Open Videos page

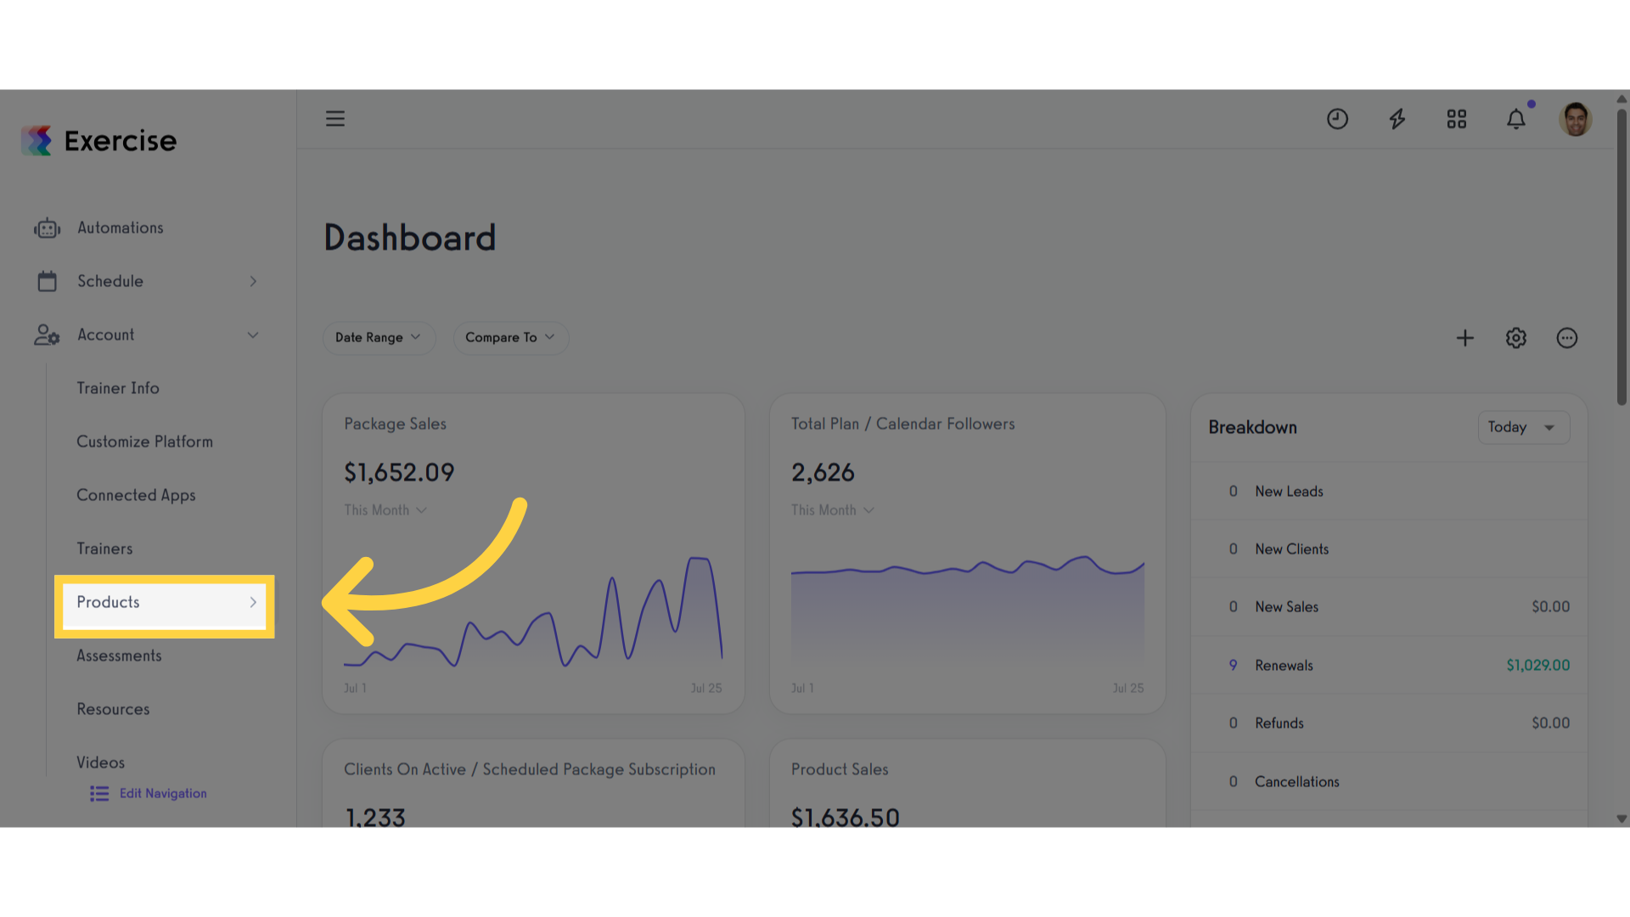[x=101, y=762]
